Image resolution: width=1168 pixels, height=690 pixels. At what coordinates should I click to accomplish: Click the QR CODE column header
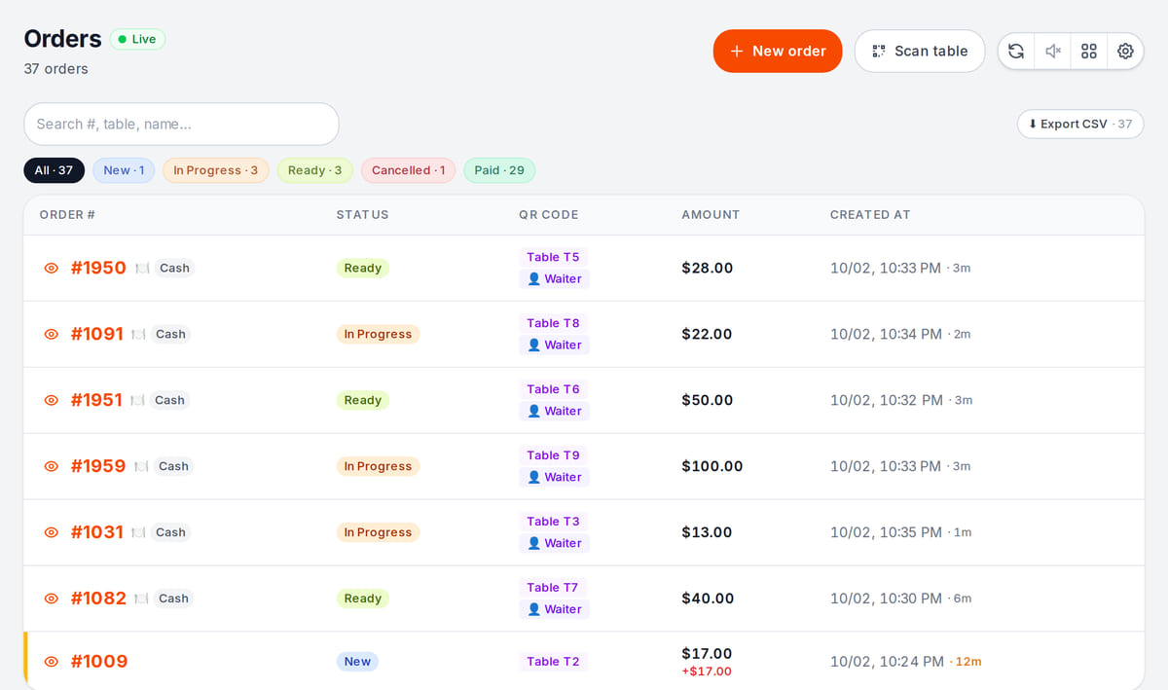pos(549,214)
